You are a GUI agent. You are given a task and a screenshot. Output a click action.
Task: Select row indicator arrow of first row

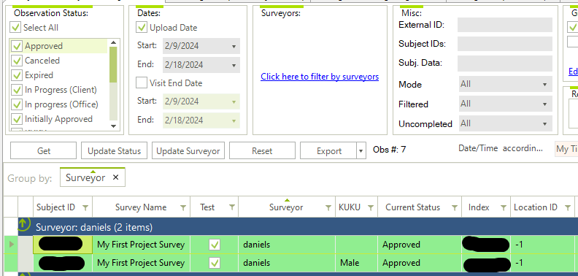pos(11,244)
